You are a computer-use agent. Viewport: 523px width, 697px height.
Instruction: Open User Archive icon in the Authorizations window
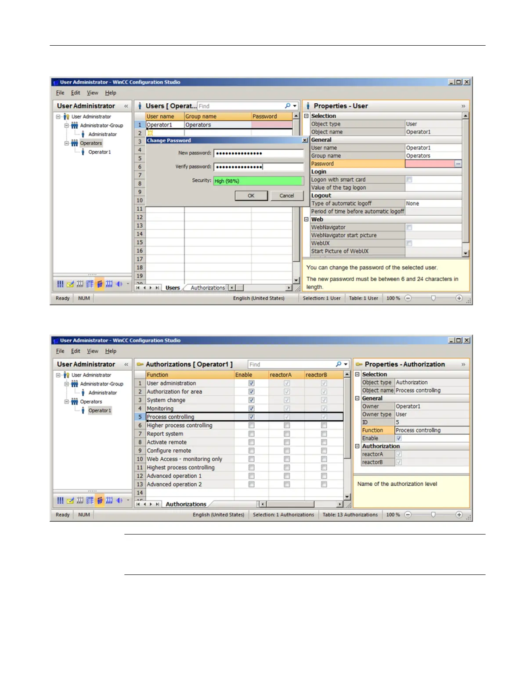[109, 500]
